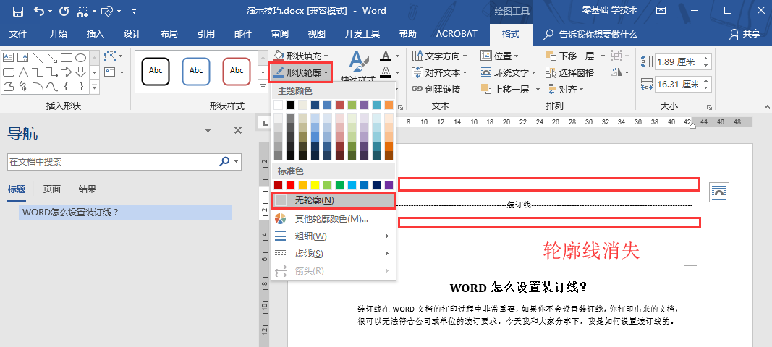Open the Selection Pane (选择窗格)
Screen dimensions: 772x347
coord(569,72)
